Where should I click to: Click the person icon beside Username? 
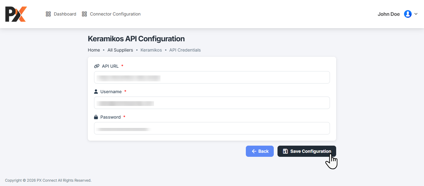pyautogui.click(x=96, y=92)
